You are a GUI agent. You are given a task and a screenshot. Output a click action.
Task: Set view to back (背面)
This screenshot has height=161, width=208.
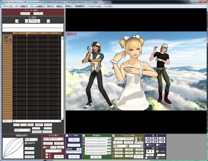point(155,138)
